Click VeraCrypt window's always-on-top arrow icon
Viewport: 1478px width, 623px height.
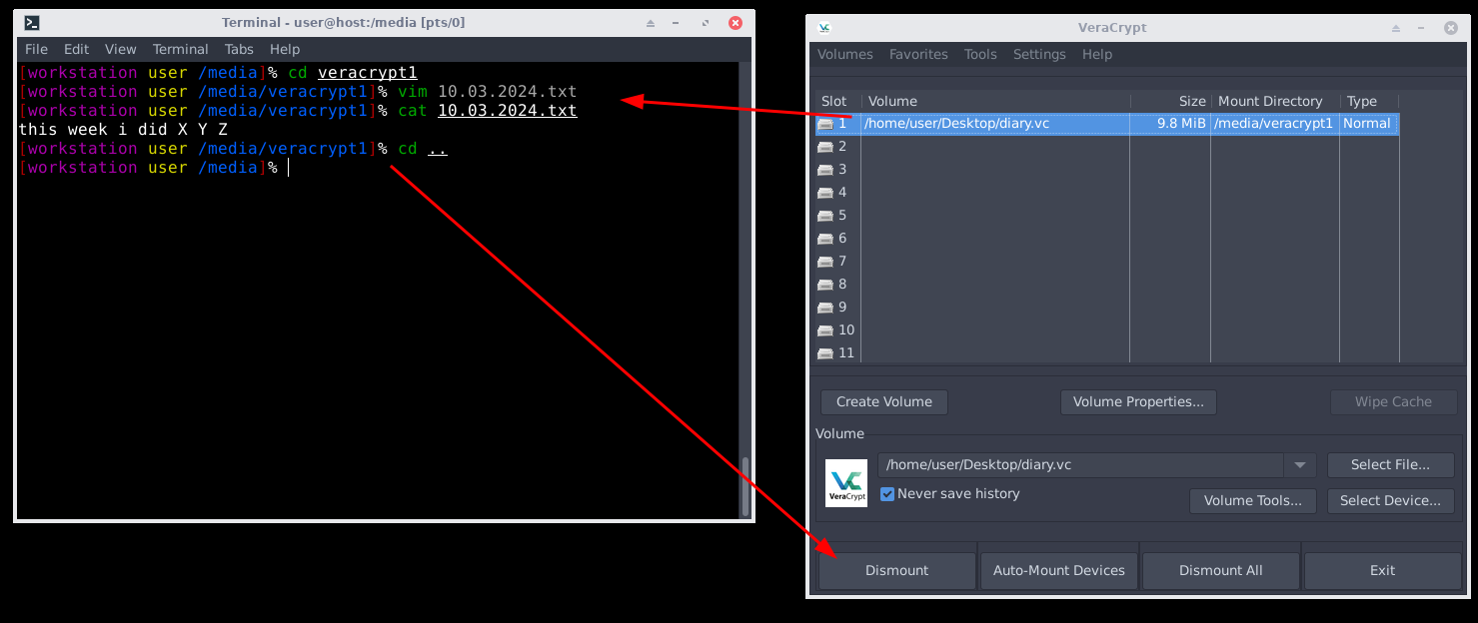click(x=1396, y=28)
